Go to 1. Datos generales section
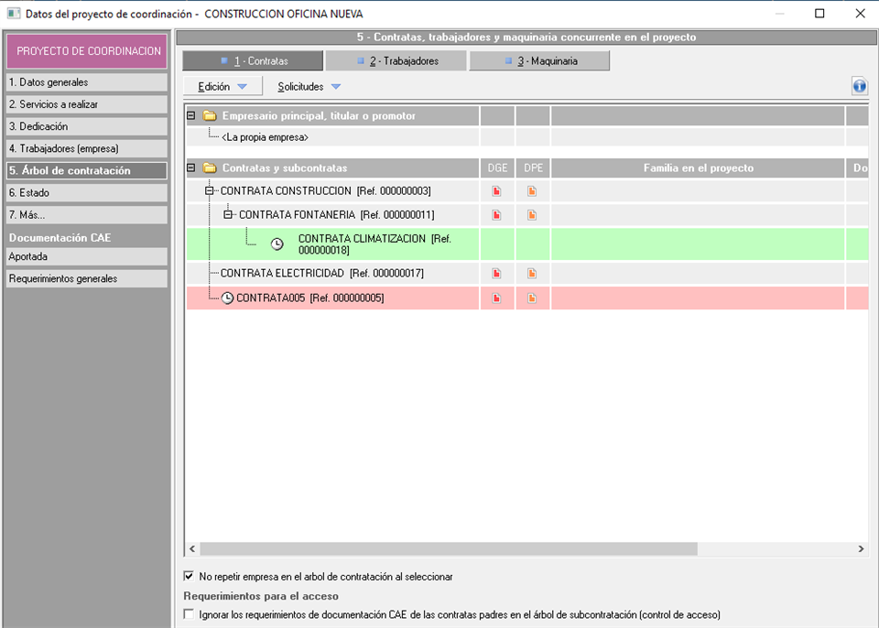 (x=86, y=82)
